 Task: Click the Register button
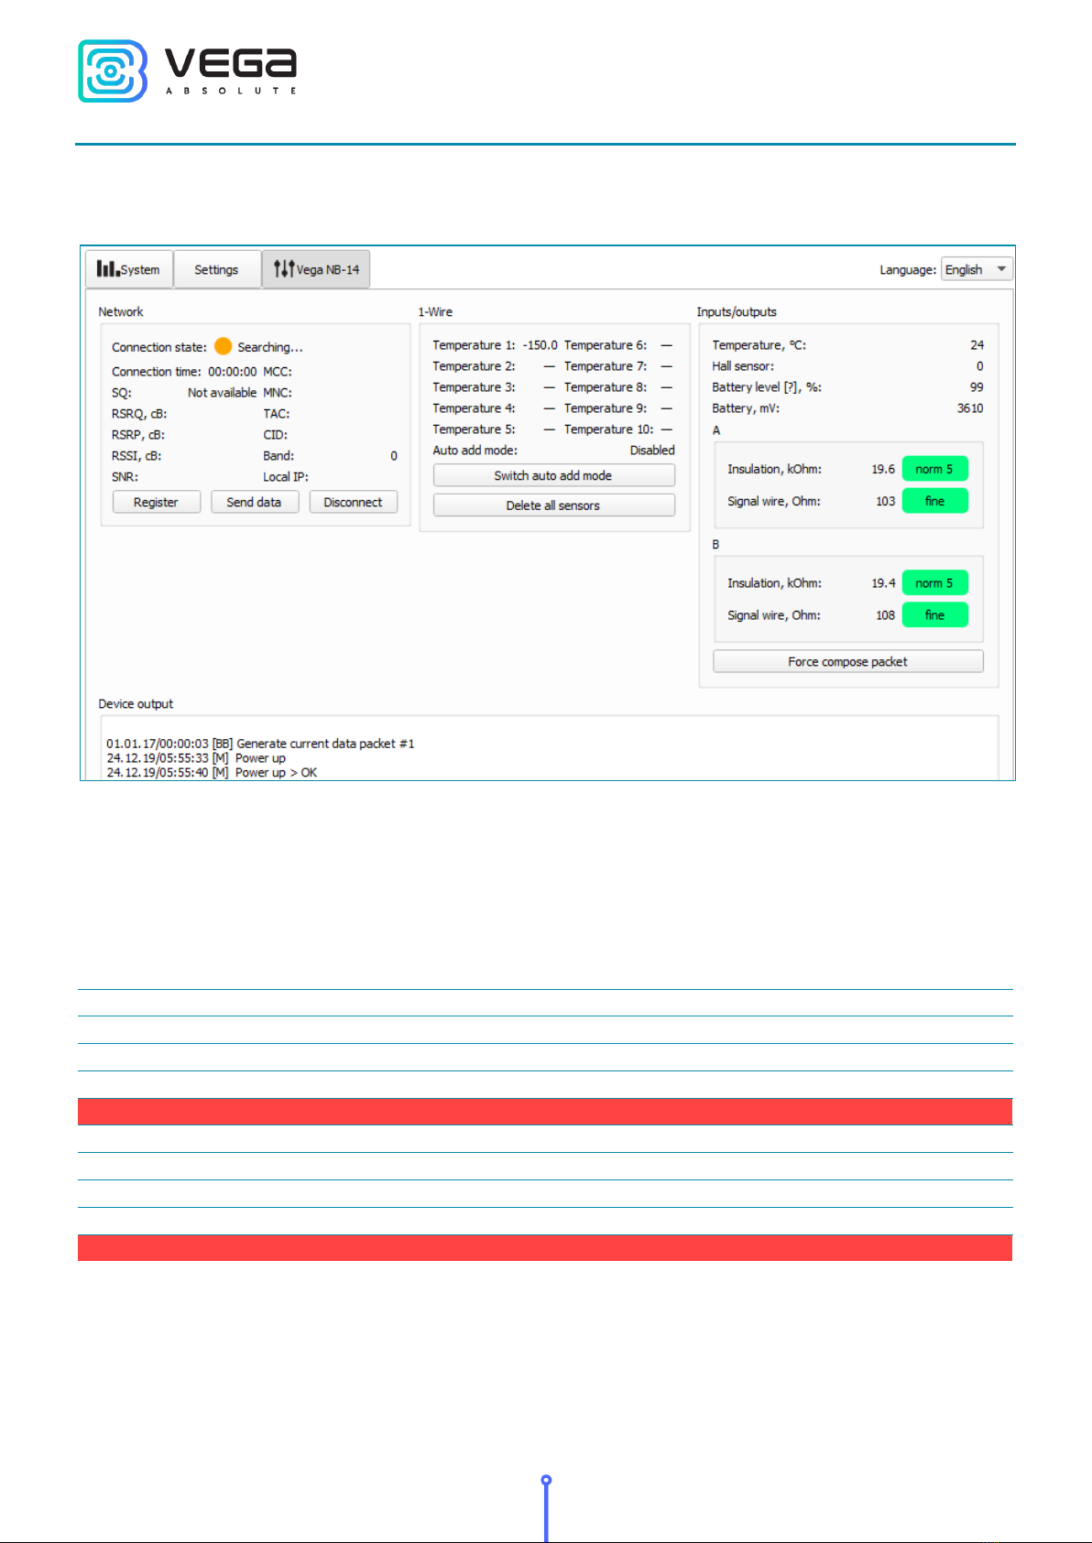tap(156, 502)
